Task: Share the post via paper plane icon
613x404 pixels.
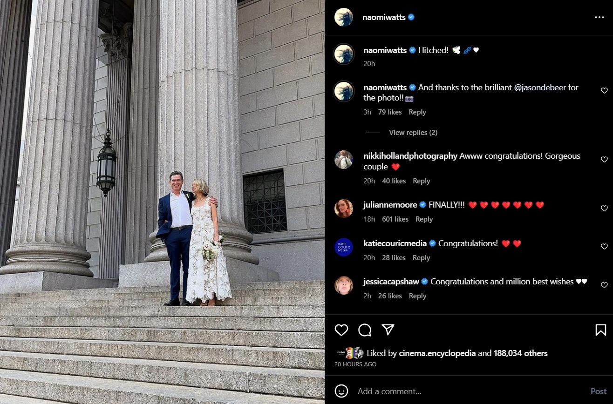Action: click(x=388, y=330)
